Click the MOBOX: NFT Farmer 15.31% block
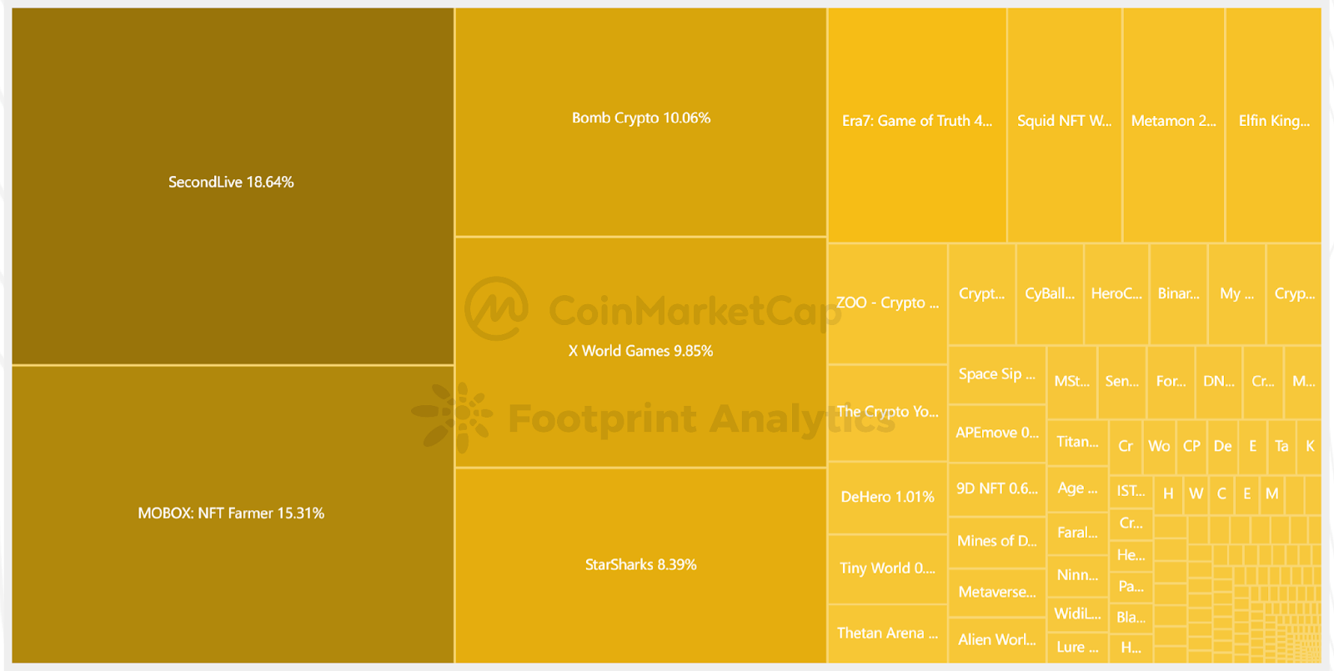This screenshot has height=671, width=1334. (232, 513)
